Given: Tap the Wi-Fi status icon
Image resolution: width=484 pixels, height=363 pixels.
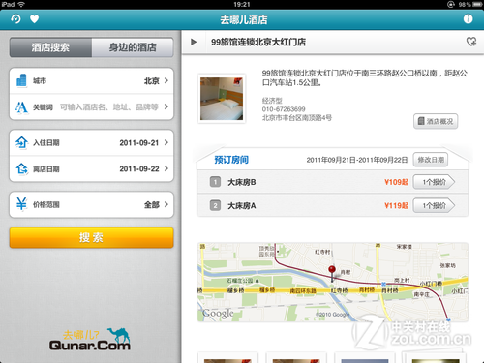Looking at the screenshot, I should tap(21, 4).
